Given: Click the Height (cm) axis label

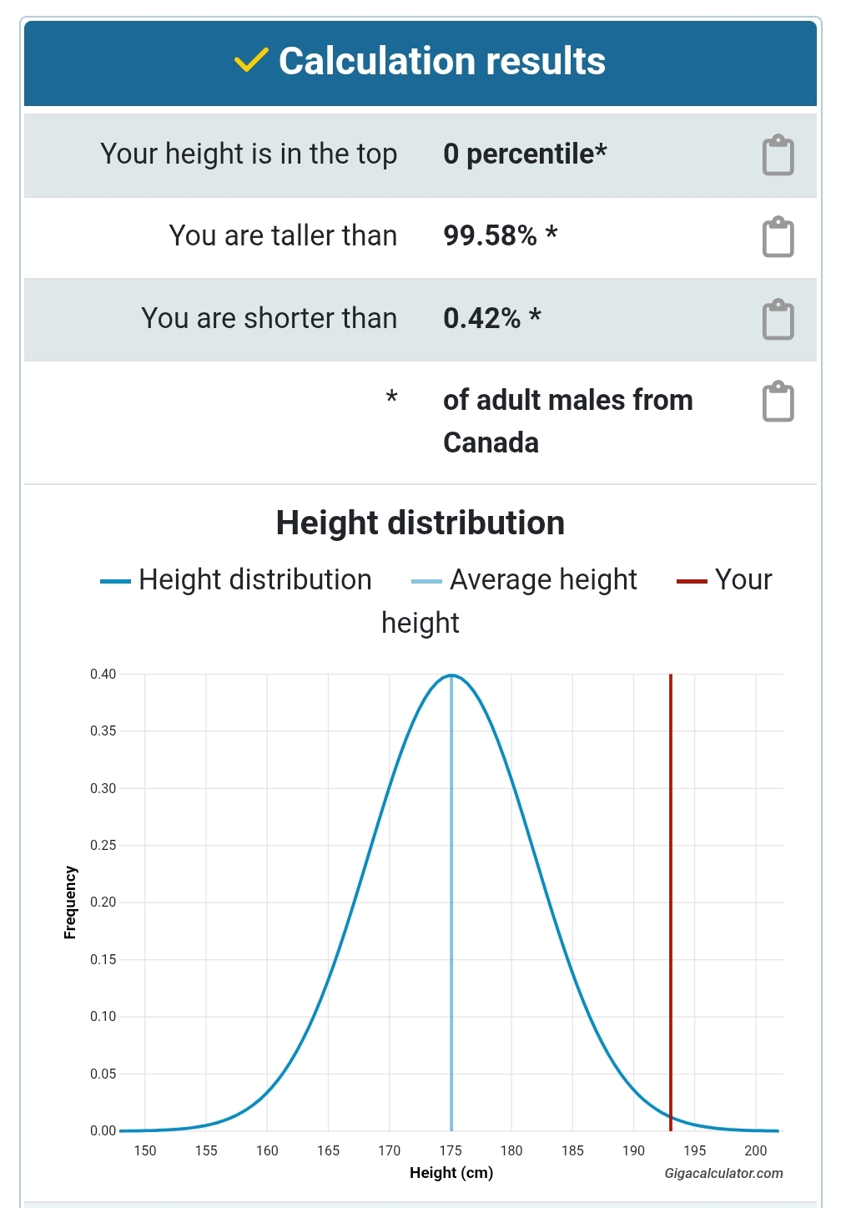Looking at the screenshot, I should (451, 1173).
